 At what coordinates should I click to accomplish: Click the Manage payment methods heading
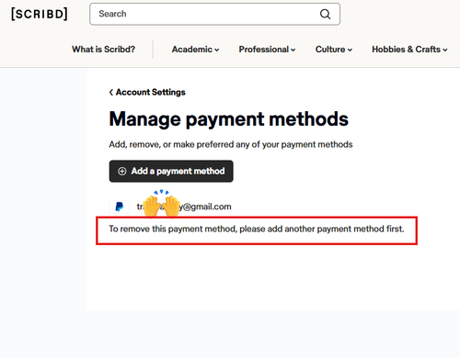pyautogui.click(x=229, y=119)
